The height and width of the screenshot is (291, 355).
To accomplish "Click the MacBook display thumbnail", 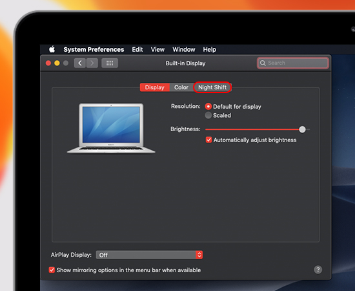I will 111,128.
